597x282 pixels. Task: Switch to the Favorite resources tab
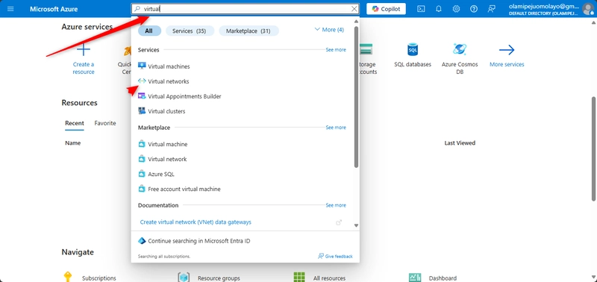point(105,123)
